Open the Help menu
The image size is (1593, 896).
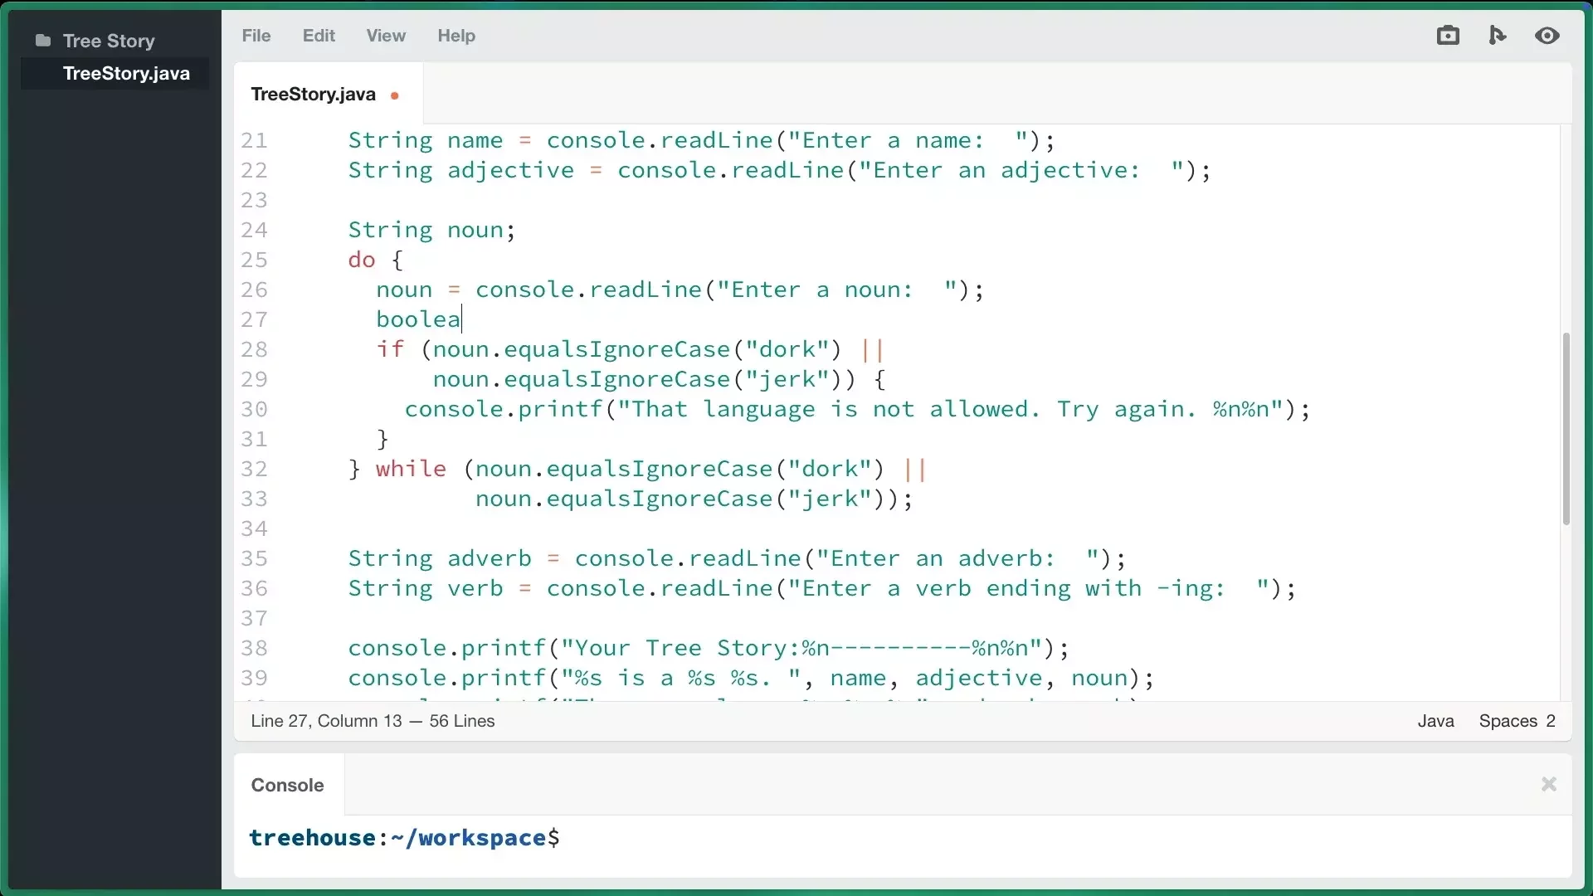tap(456, 36)
